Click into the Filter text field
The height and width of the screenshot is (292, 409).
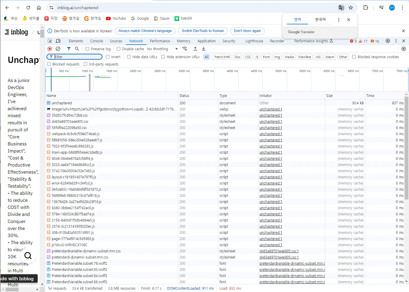coord(77,57)
